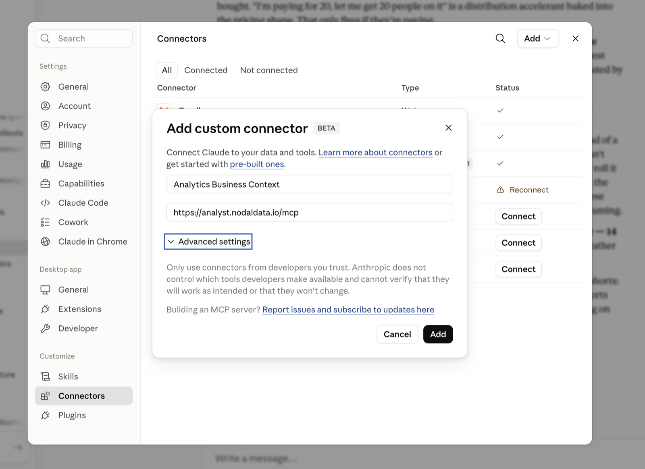Click the Capabilities briefcase icon

click(46, 184)
